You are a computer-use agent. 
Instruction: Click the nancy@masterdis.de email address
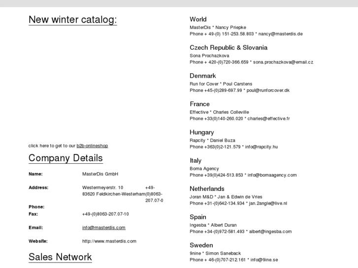(x=281, y=34)
